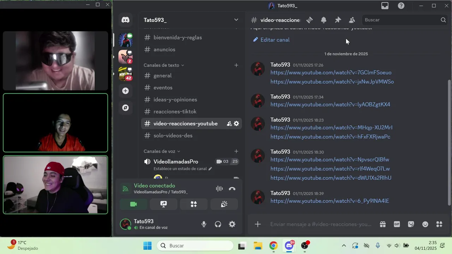This screenshot has width=452, height=254.
Task: Attach a file with the plus button
Action: 258,224
